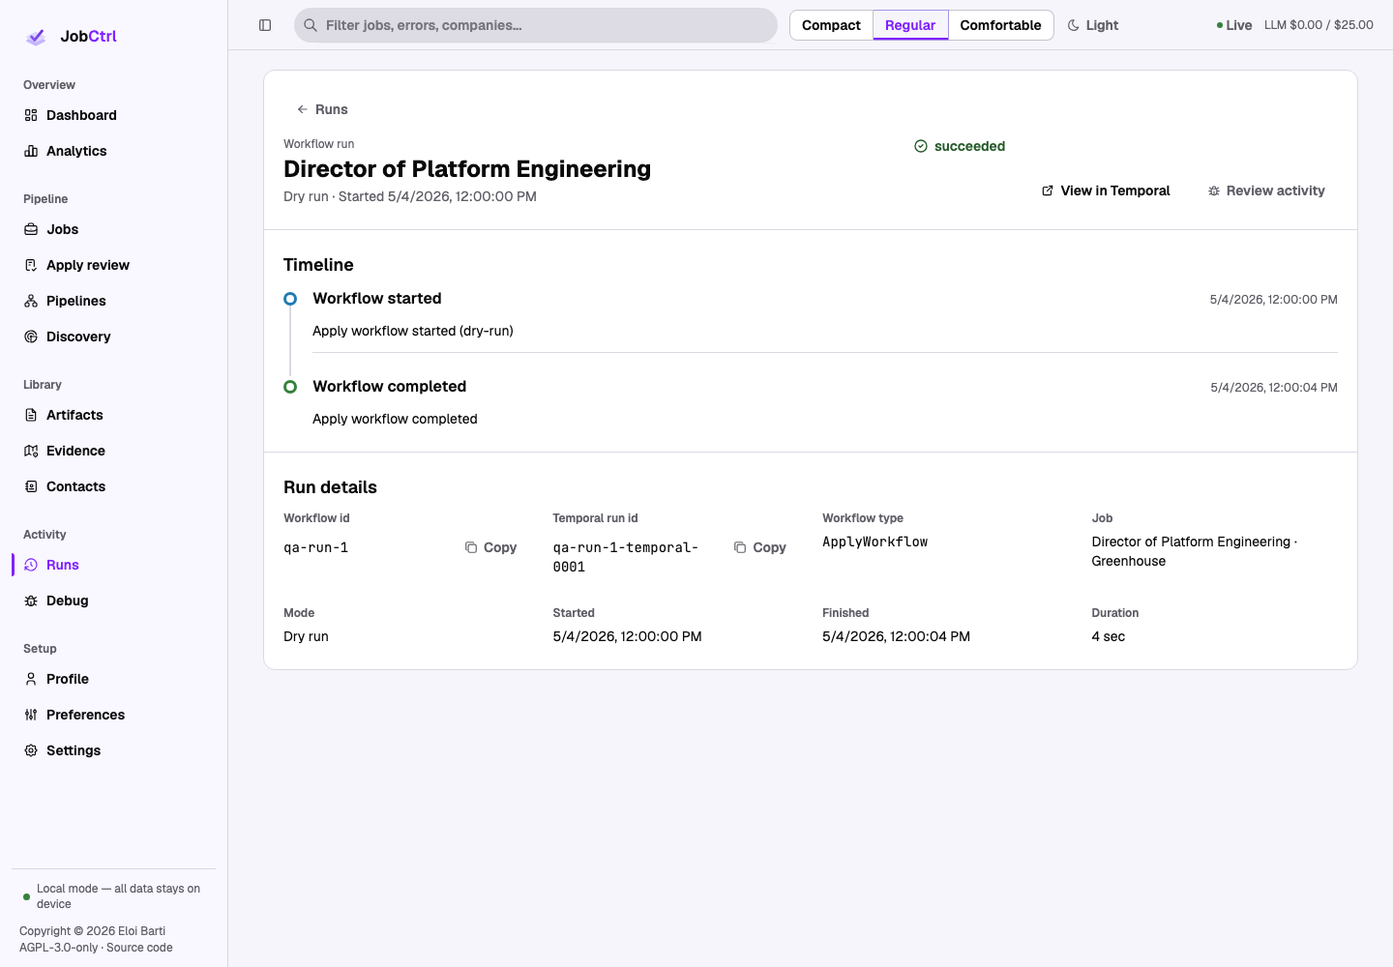Go back to Runs list
Viewport: 1393px width, 967px height.
[322, 109]
